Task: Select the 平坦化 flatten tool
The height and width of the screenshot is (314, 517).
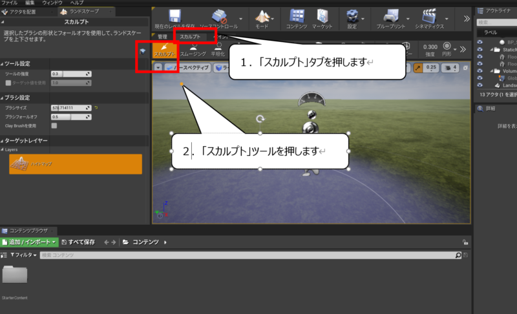Action: pyautogui.click(x=218, y=49)
